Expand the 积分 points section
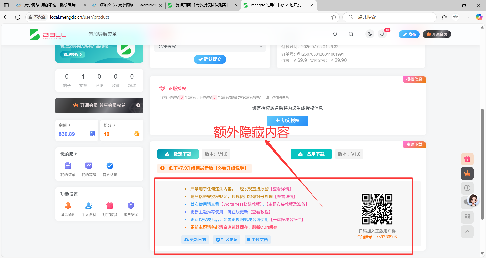The image size is (486, 258). point(109,125)
